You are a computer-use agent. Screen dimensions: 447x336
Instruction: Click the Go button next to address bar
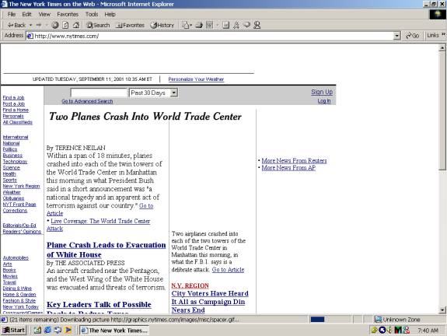(x=413, y=36)
